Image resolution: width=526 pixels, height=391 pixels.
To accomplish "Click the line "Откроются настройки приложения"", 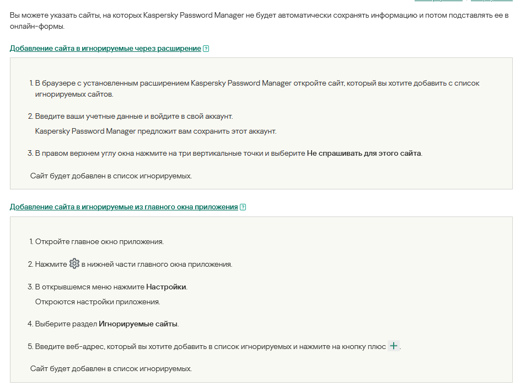I will (x=98, y=302).
